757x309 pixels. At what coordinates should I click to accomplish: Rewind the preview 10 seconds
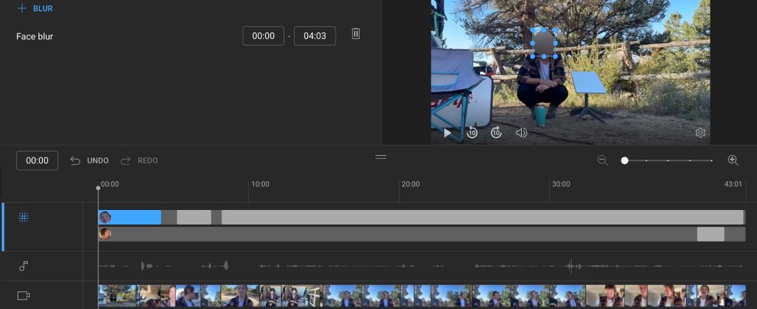(x=472, y=133)
